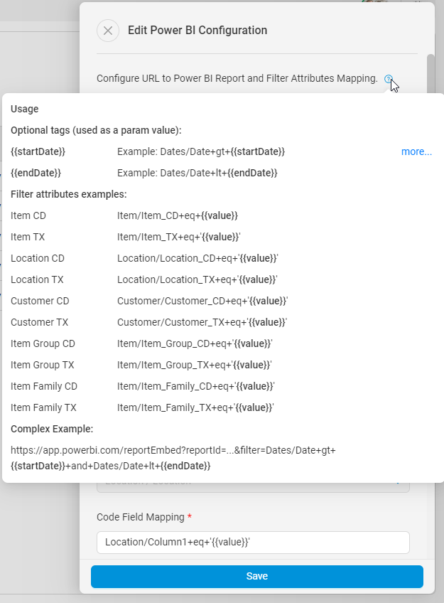Viewport: 444px width, 603px height.
Task: Click the 'Customer CD' attribute label
Action: pyautogui.click(x=40, y=301)
